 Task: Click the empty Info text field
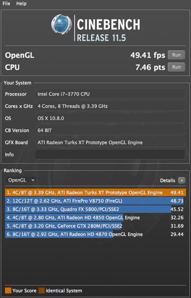pos(110,154)
